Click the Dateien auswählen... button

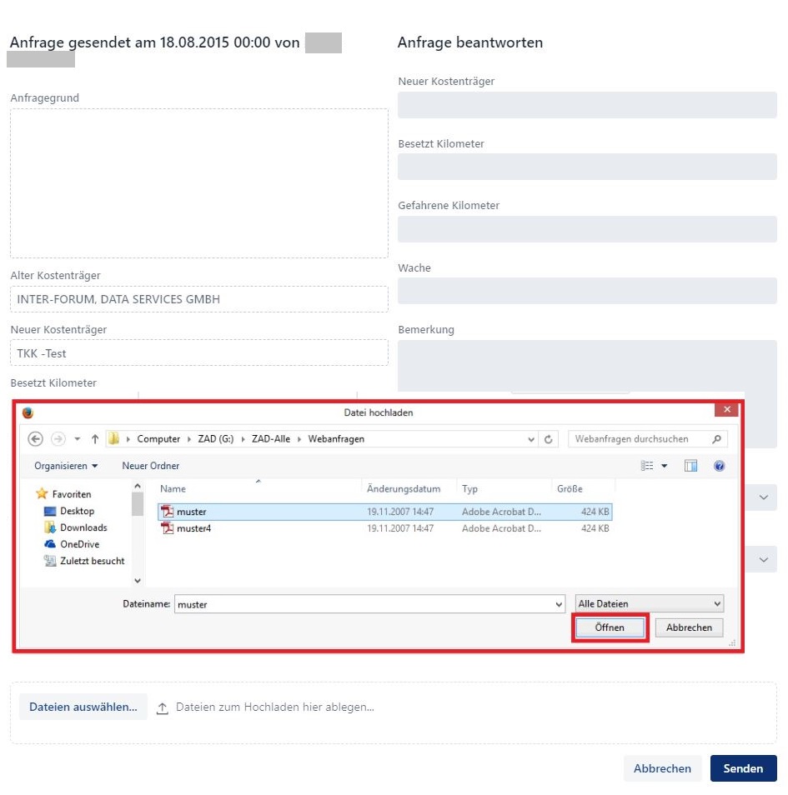tap(83, 707)
